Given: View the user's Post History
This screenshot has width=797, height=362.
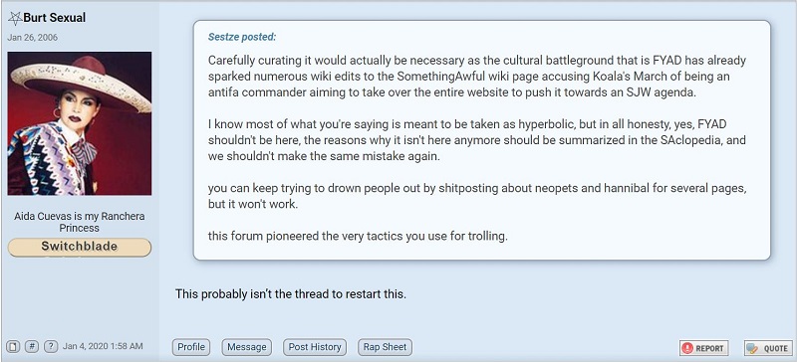Looking at the screenshot, I should pos(315,347).
